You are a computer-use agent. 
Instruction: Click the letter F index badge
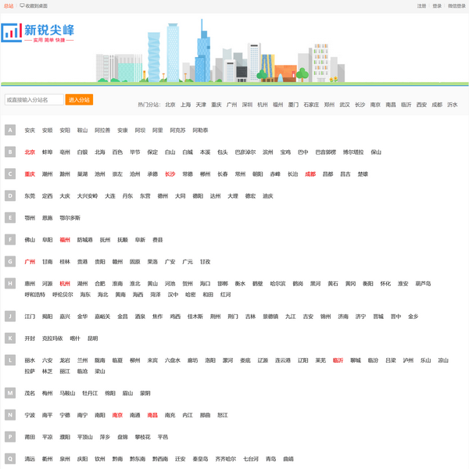pyautogui.click(x=9, y=240)
